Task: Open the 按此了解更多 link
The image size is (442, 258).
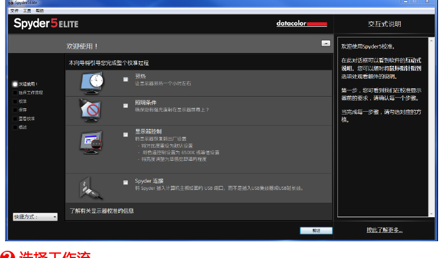Action: 384,230
